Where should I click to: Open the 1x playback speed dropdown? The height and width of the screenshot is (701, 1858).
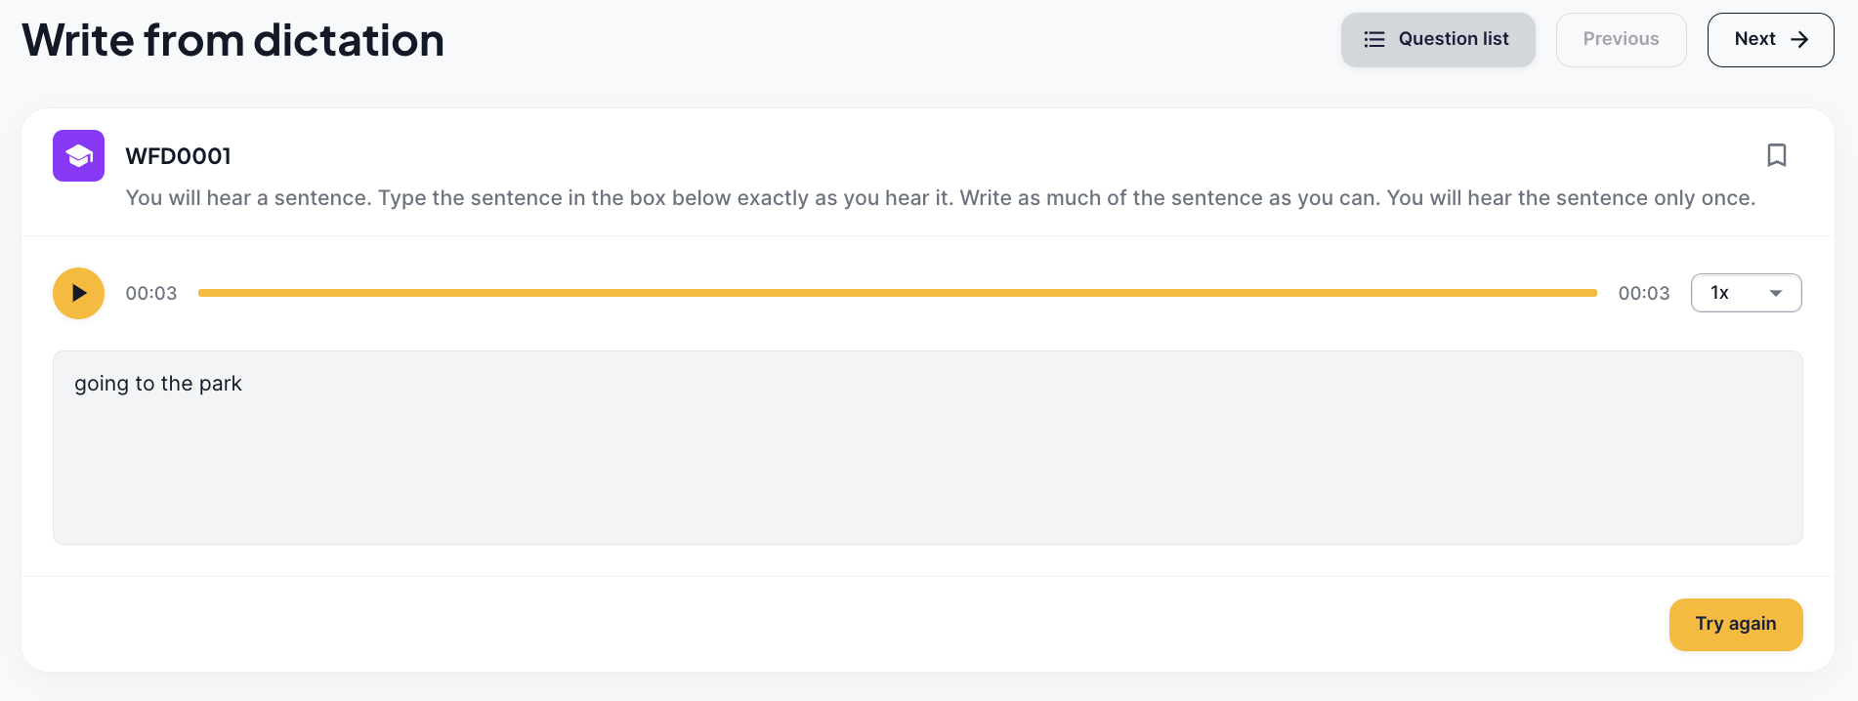coord(1746,293)
